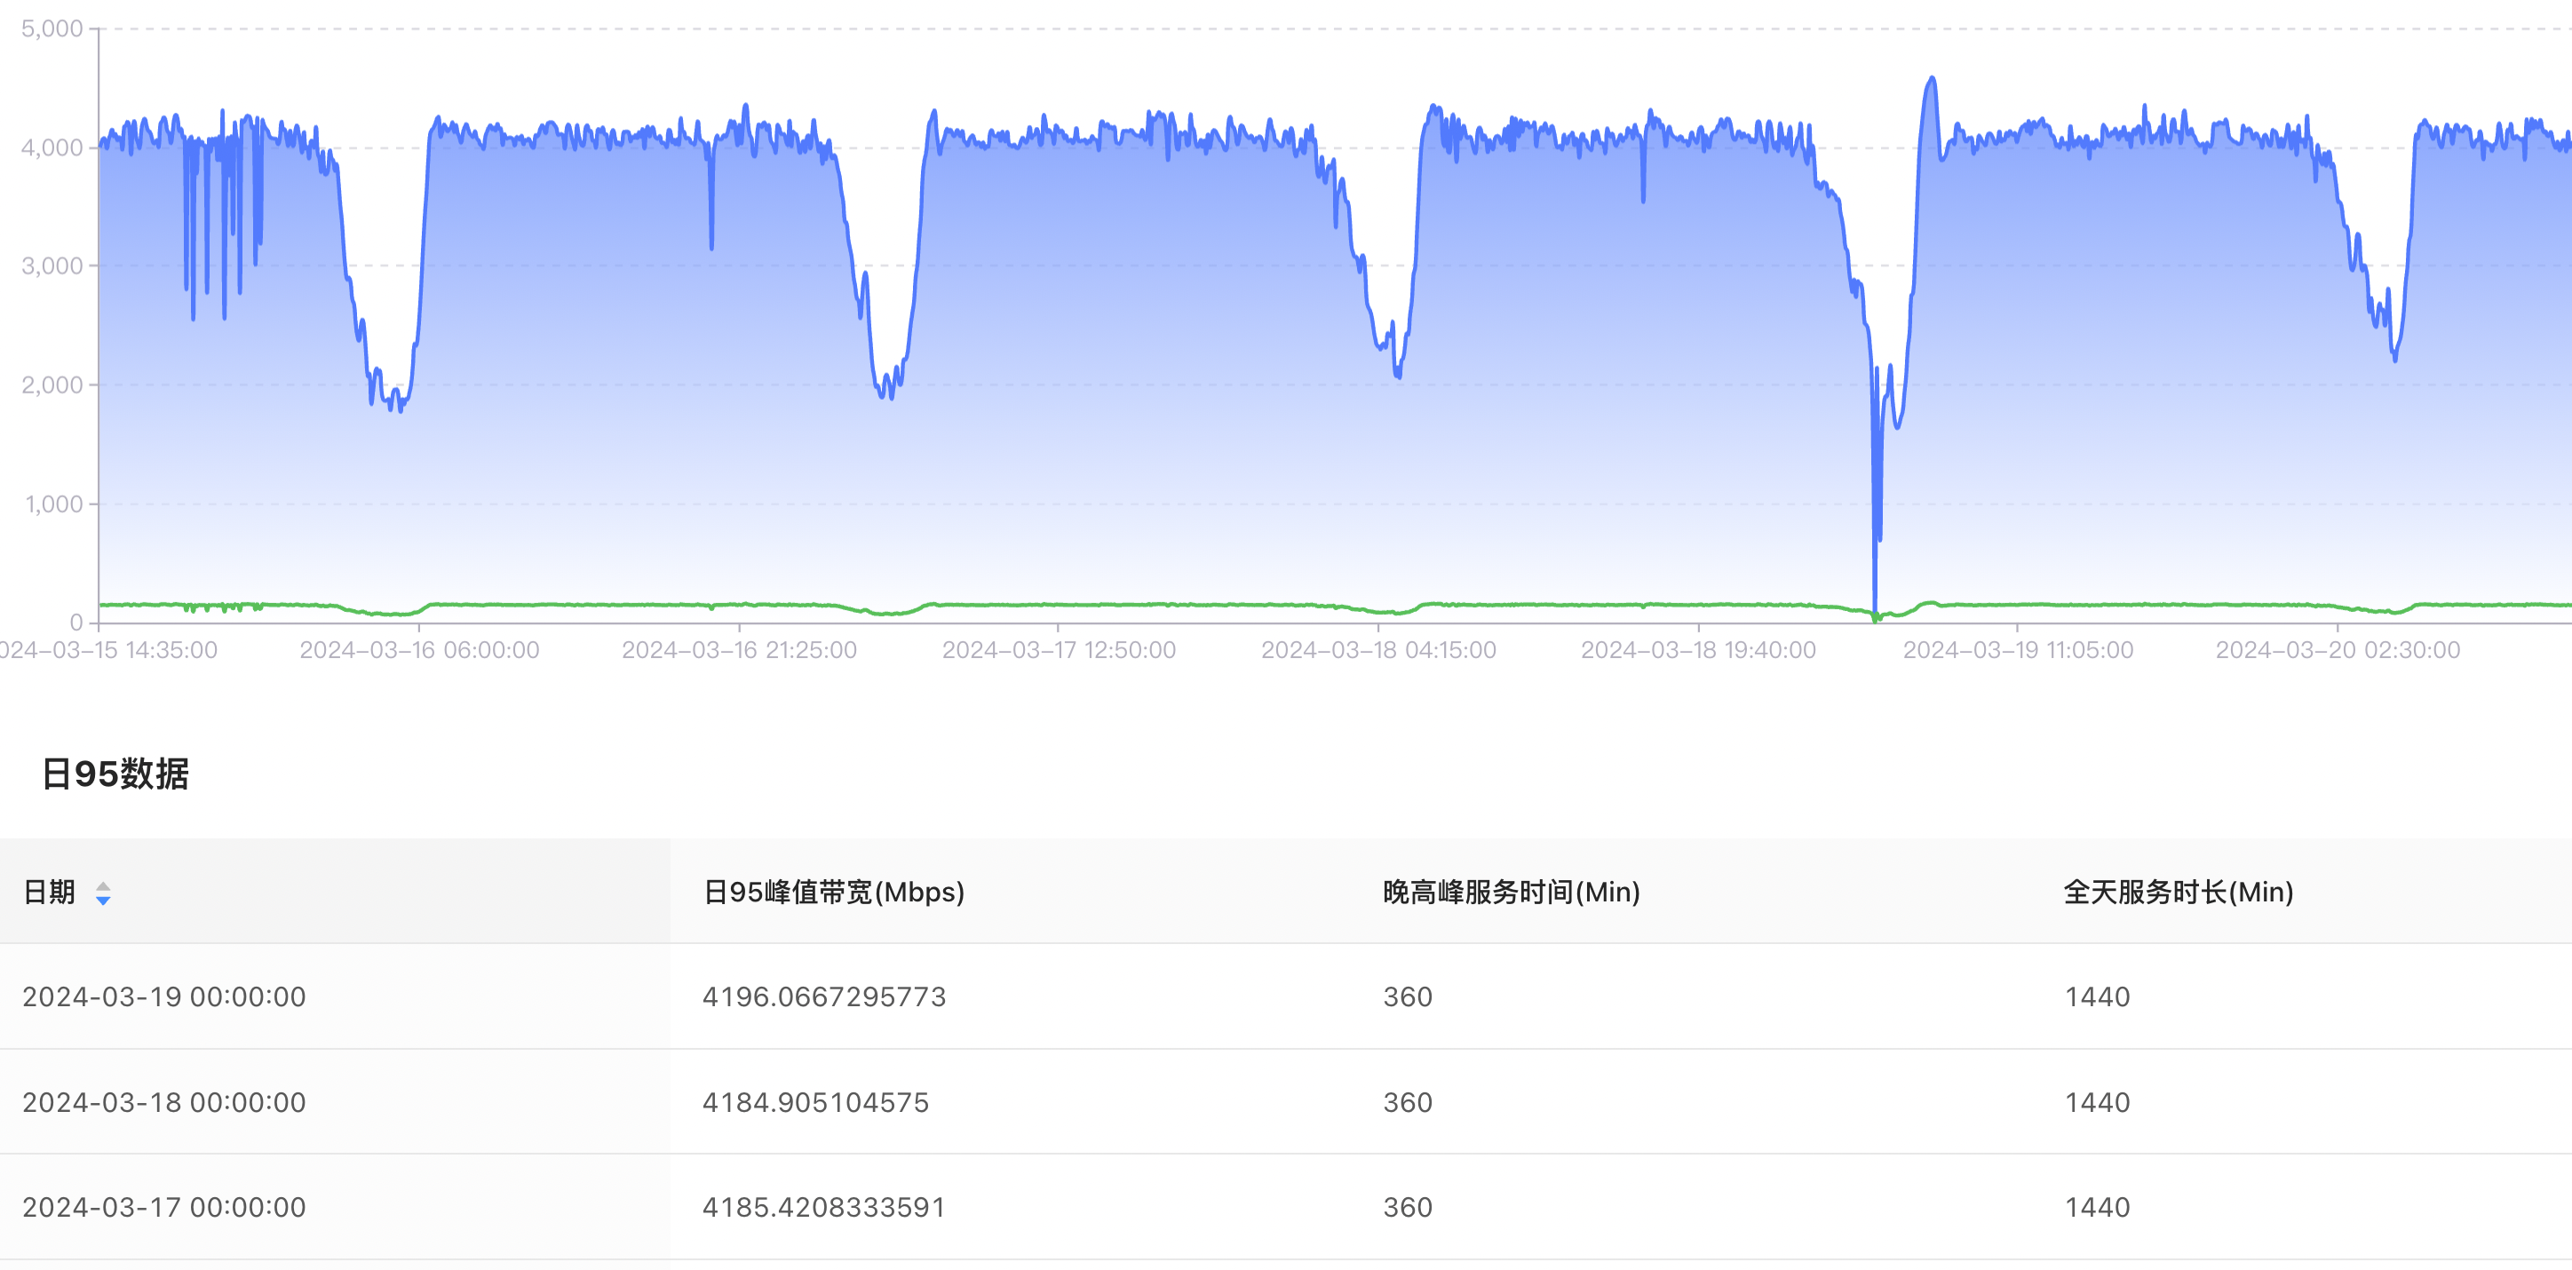Sort table by 日期 column arrows
This screenshot has width=2572, height=1270.
[x=103, y=893]
